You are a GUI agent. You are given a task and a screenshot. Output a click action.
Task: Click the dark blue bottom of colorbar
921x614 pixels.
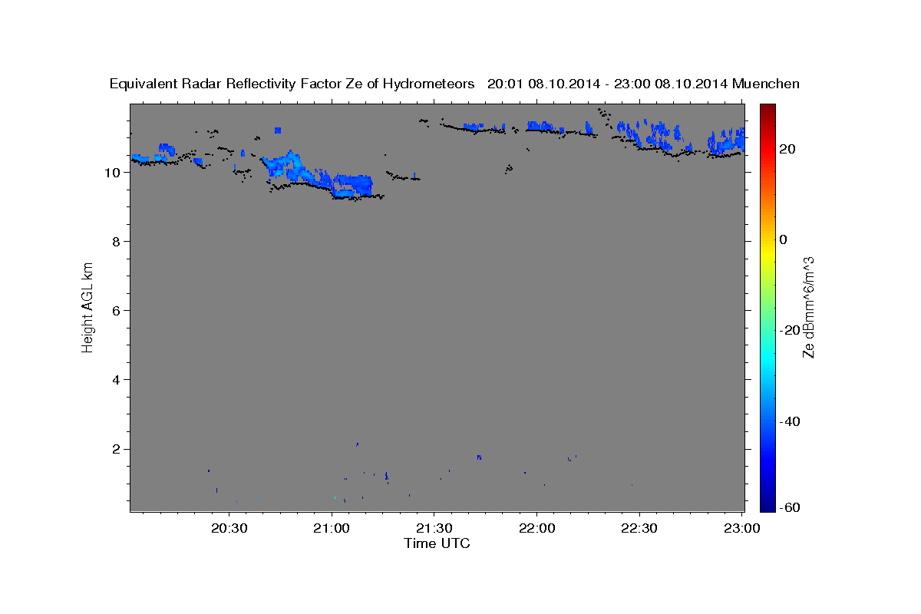[x=767, y=503]
